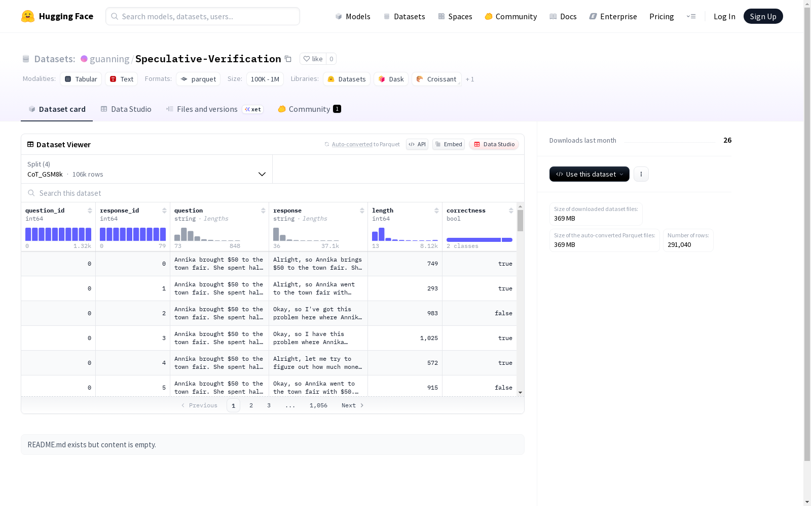Open Models in the top navigation
This screenshot has height=506, width=811.
pos(353,16)
